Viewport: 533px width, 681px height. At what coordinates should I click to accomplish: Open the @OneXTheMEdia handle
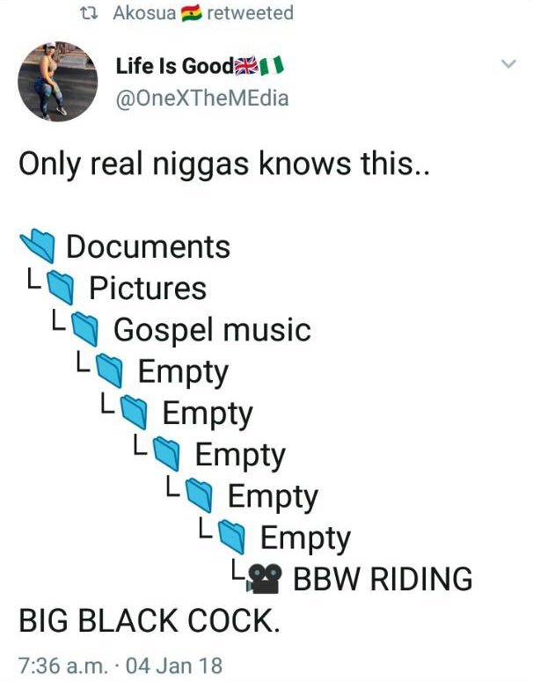point(202,98)
